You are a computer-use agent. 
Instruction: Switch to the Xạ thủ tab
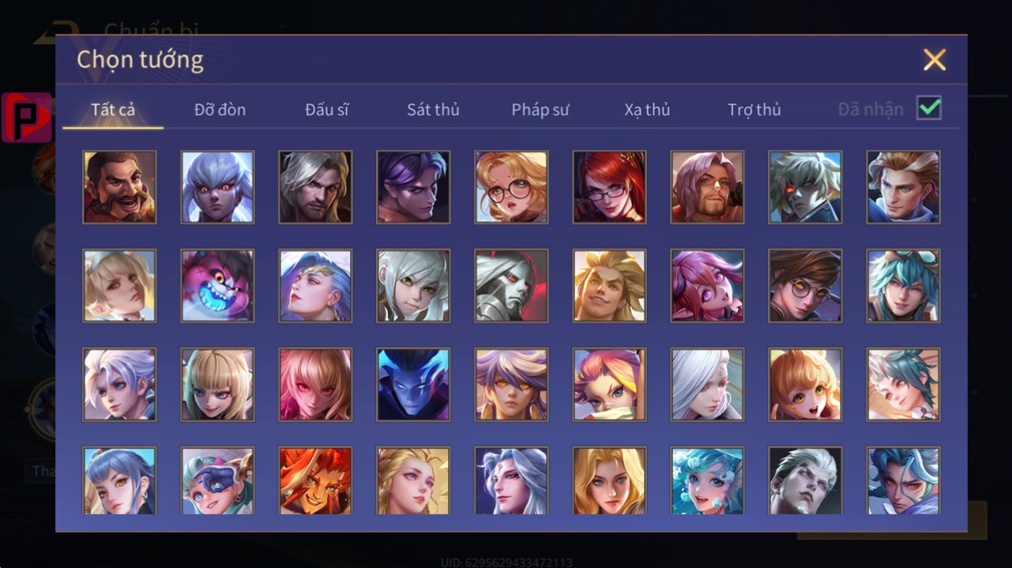(x=647, y=110)
